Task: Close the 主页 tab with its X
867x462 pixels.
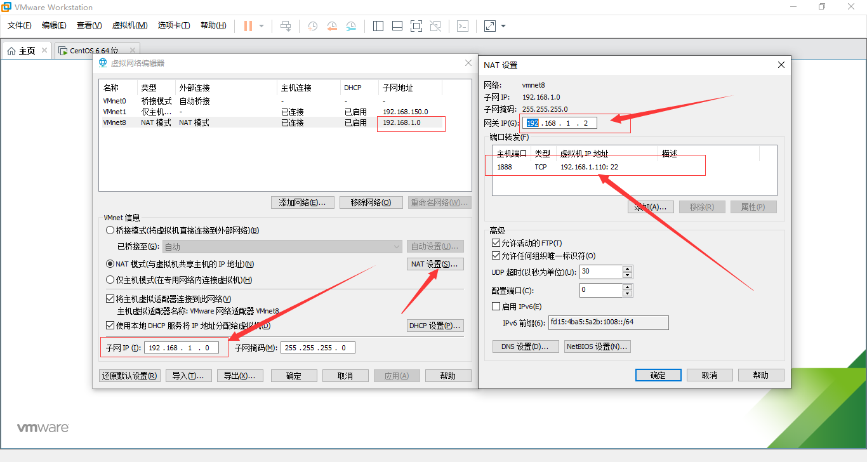Action: click(44, 50)
